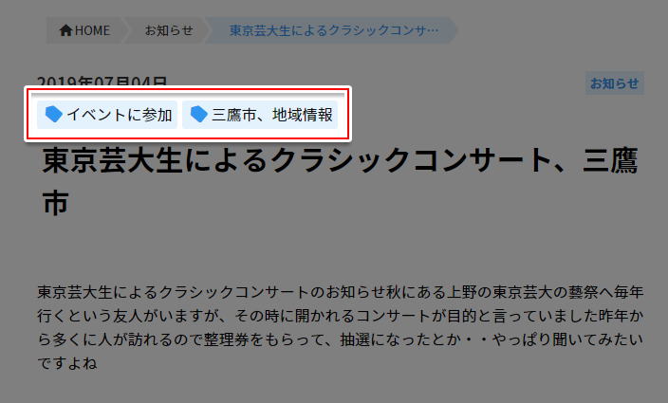Go to HOME via breadcrumb text

[92, 30]
